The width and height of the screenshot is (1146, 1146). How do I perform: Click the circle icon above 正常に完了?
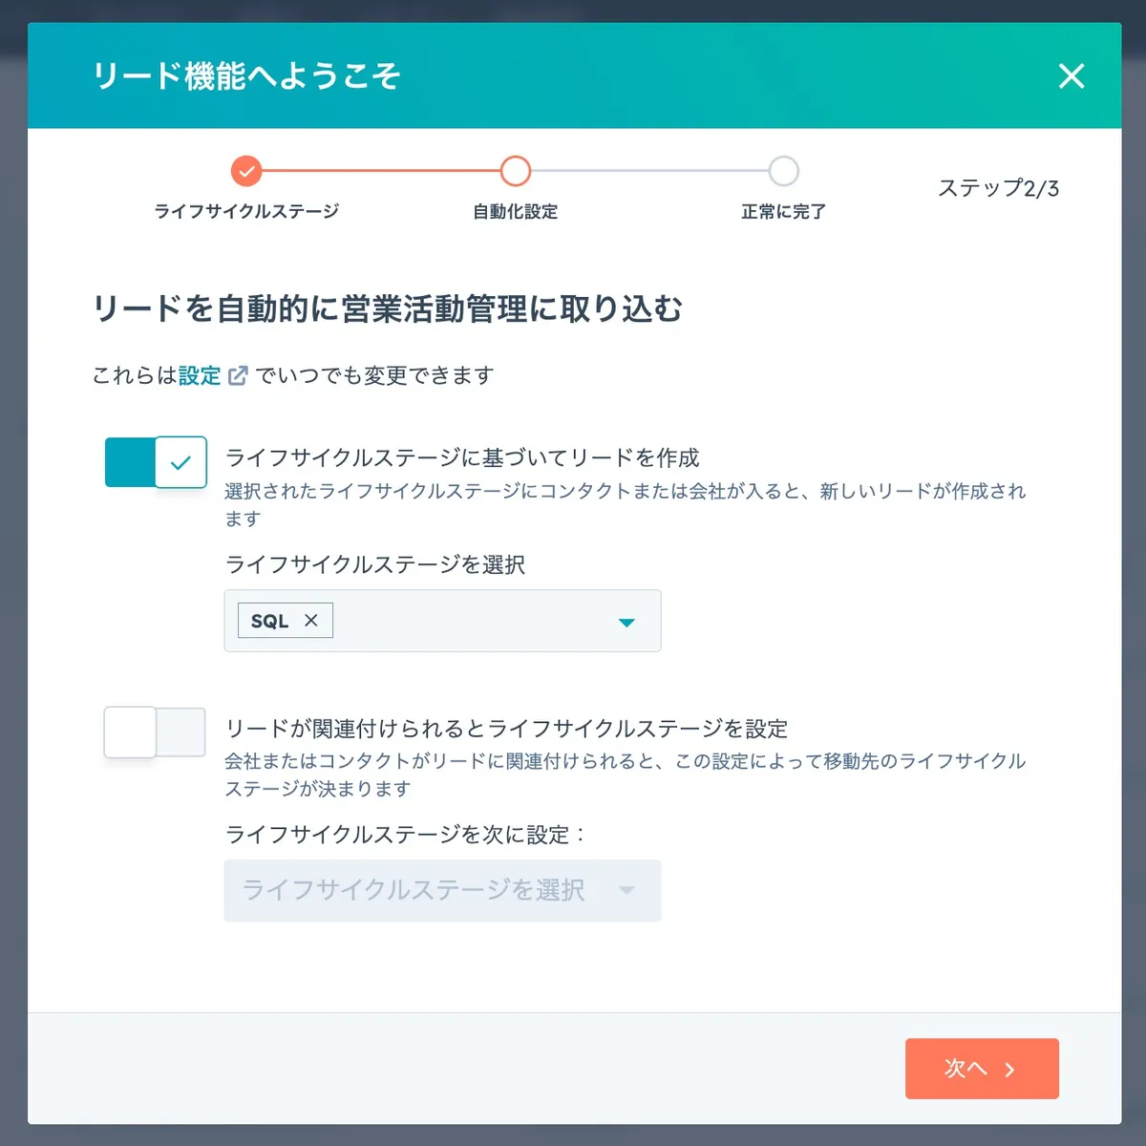coord(783,172)
